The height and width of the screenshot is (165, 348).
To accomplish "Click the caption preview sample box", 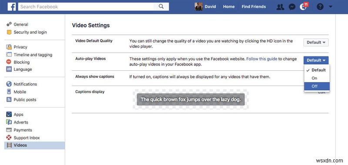I will [x=191, y=99].
